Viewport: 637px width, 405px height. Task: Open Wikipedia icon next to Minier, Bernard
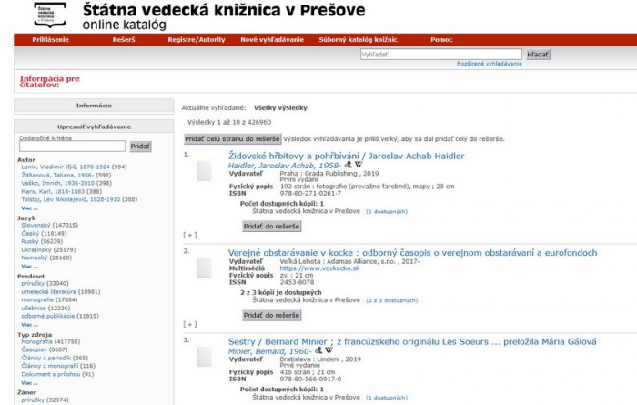(x=329, y=350)
